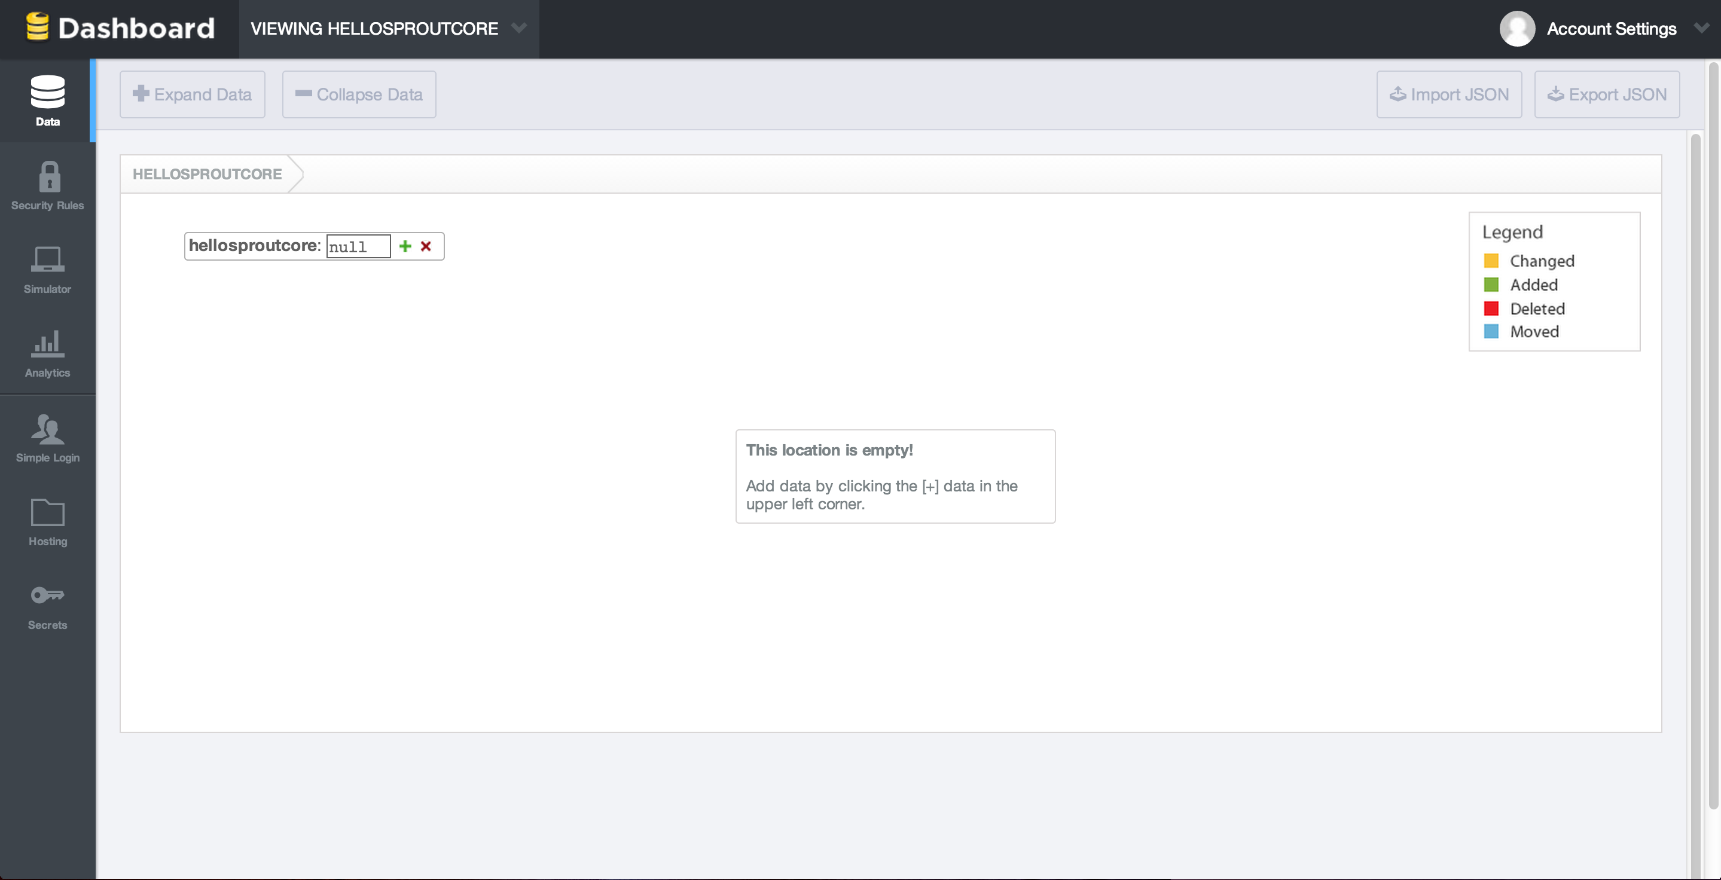Select the HELLOSPROUTCORE breadcrumb tab
Screen dimensions: 1721x880
[x=207, y=174]
